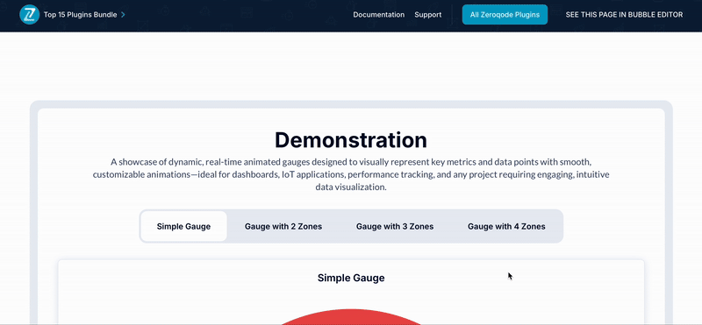Click All Zeroqode Plugins button
702x325 pixels.
pos(505,15)
